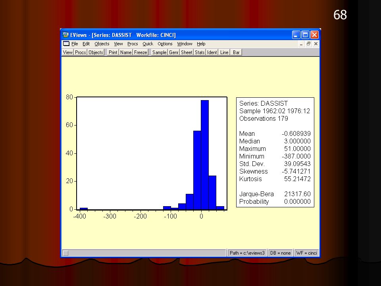
Task: Open the Objects menu in the menu bar
Action: (x=102, y=44)
